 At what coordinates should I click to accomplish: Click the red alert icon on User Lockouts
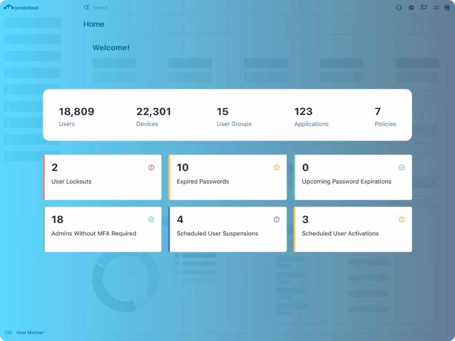[151, 167]
